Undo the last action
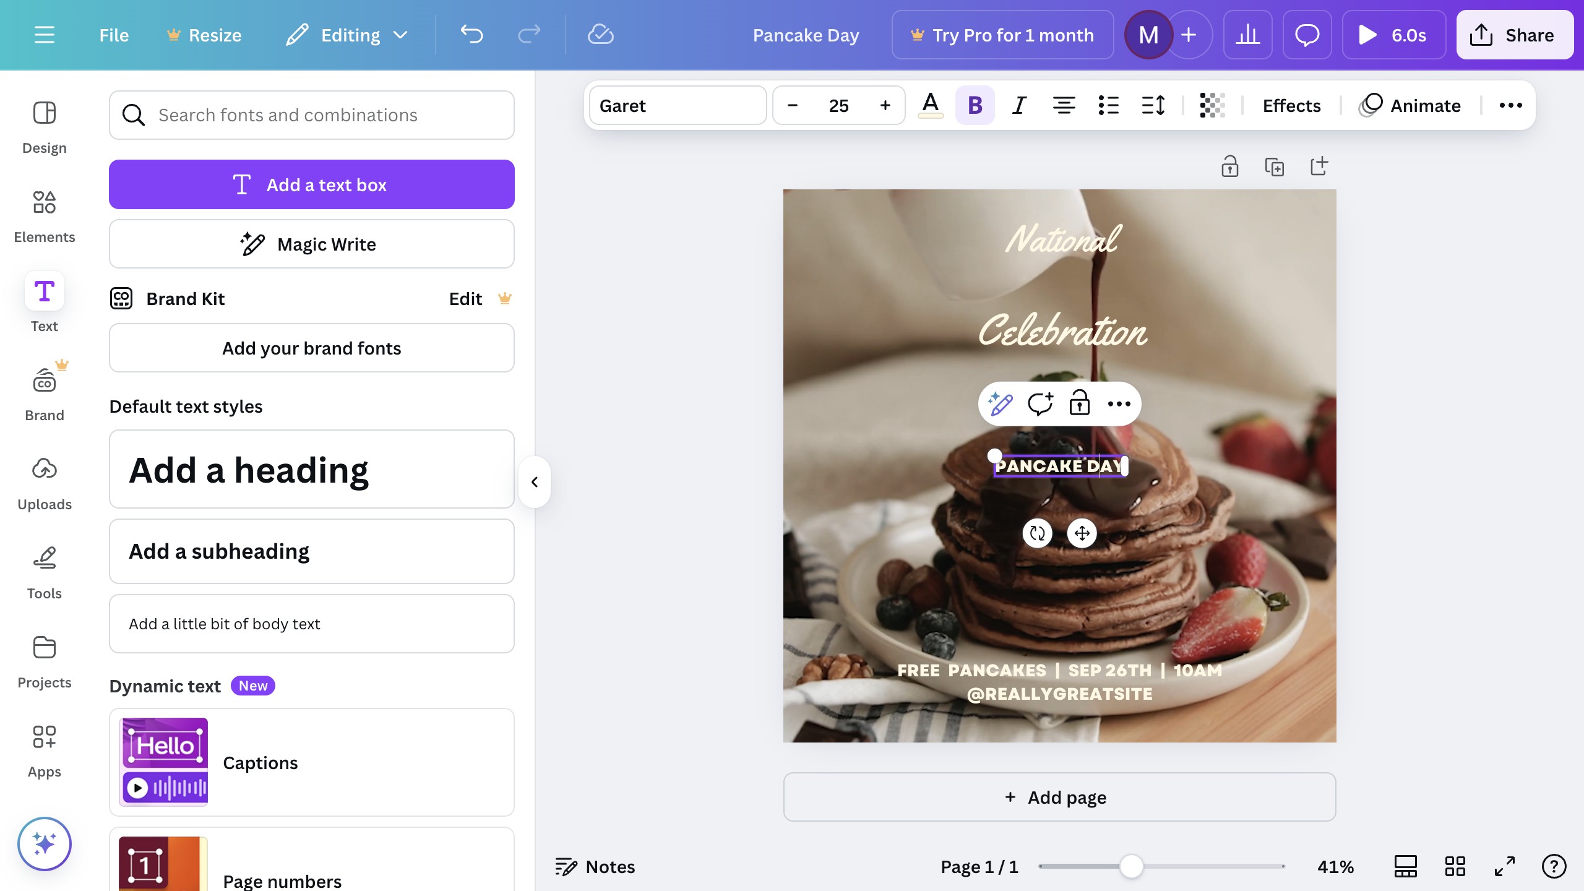Image resolution: width=1584 pixels, height=891 pixels. pyautogui.click(x=471, y=35)
